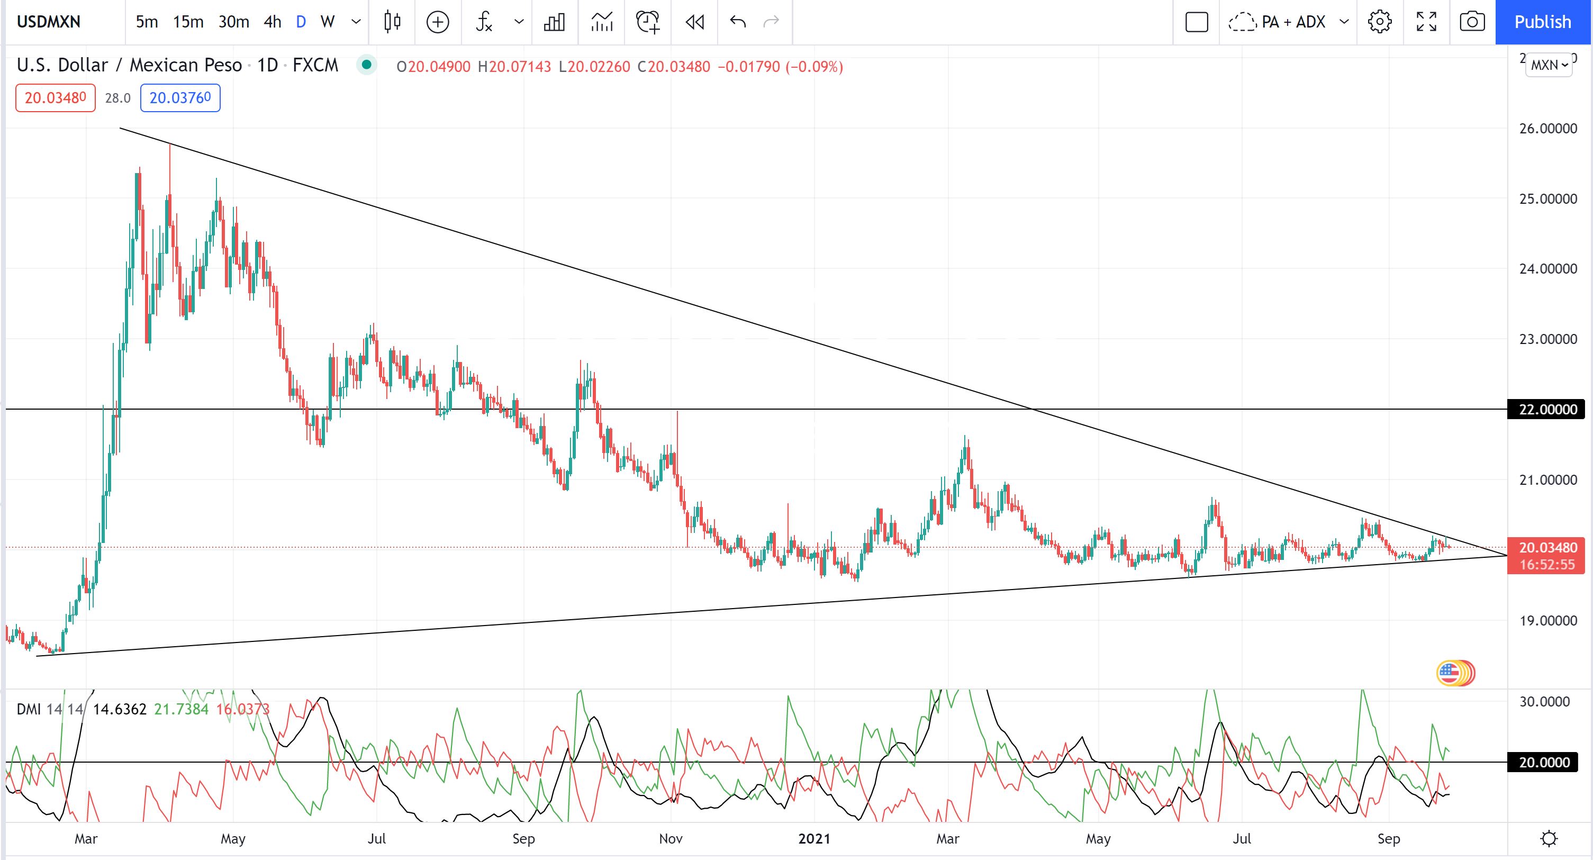Click the change value −0.01790 (−0.09%)

point(781,67)
